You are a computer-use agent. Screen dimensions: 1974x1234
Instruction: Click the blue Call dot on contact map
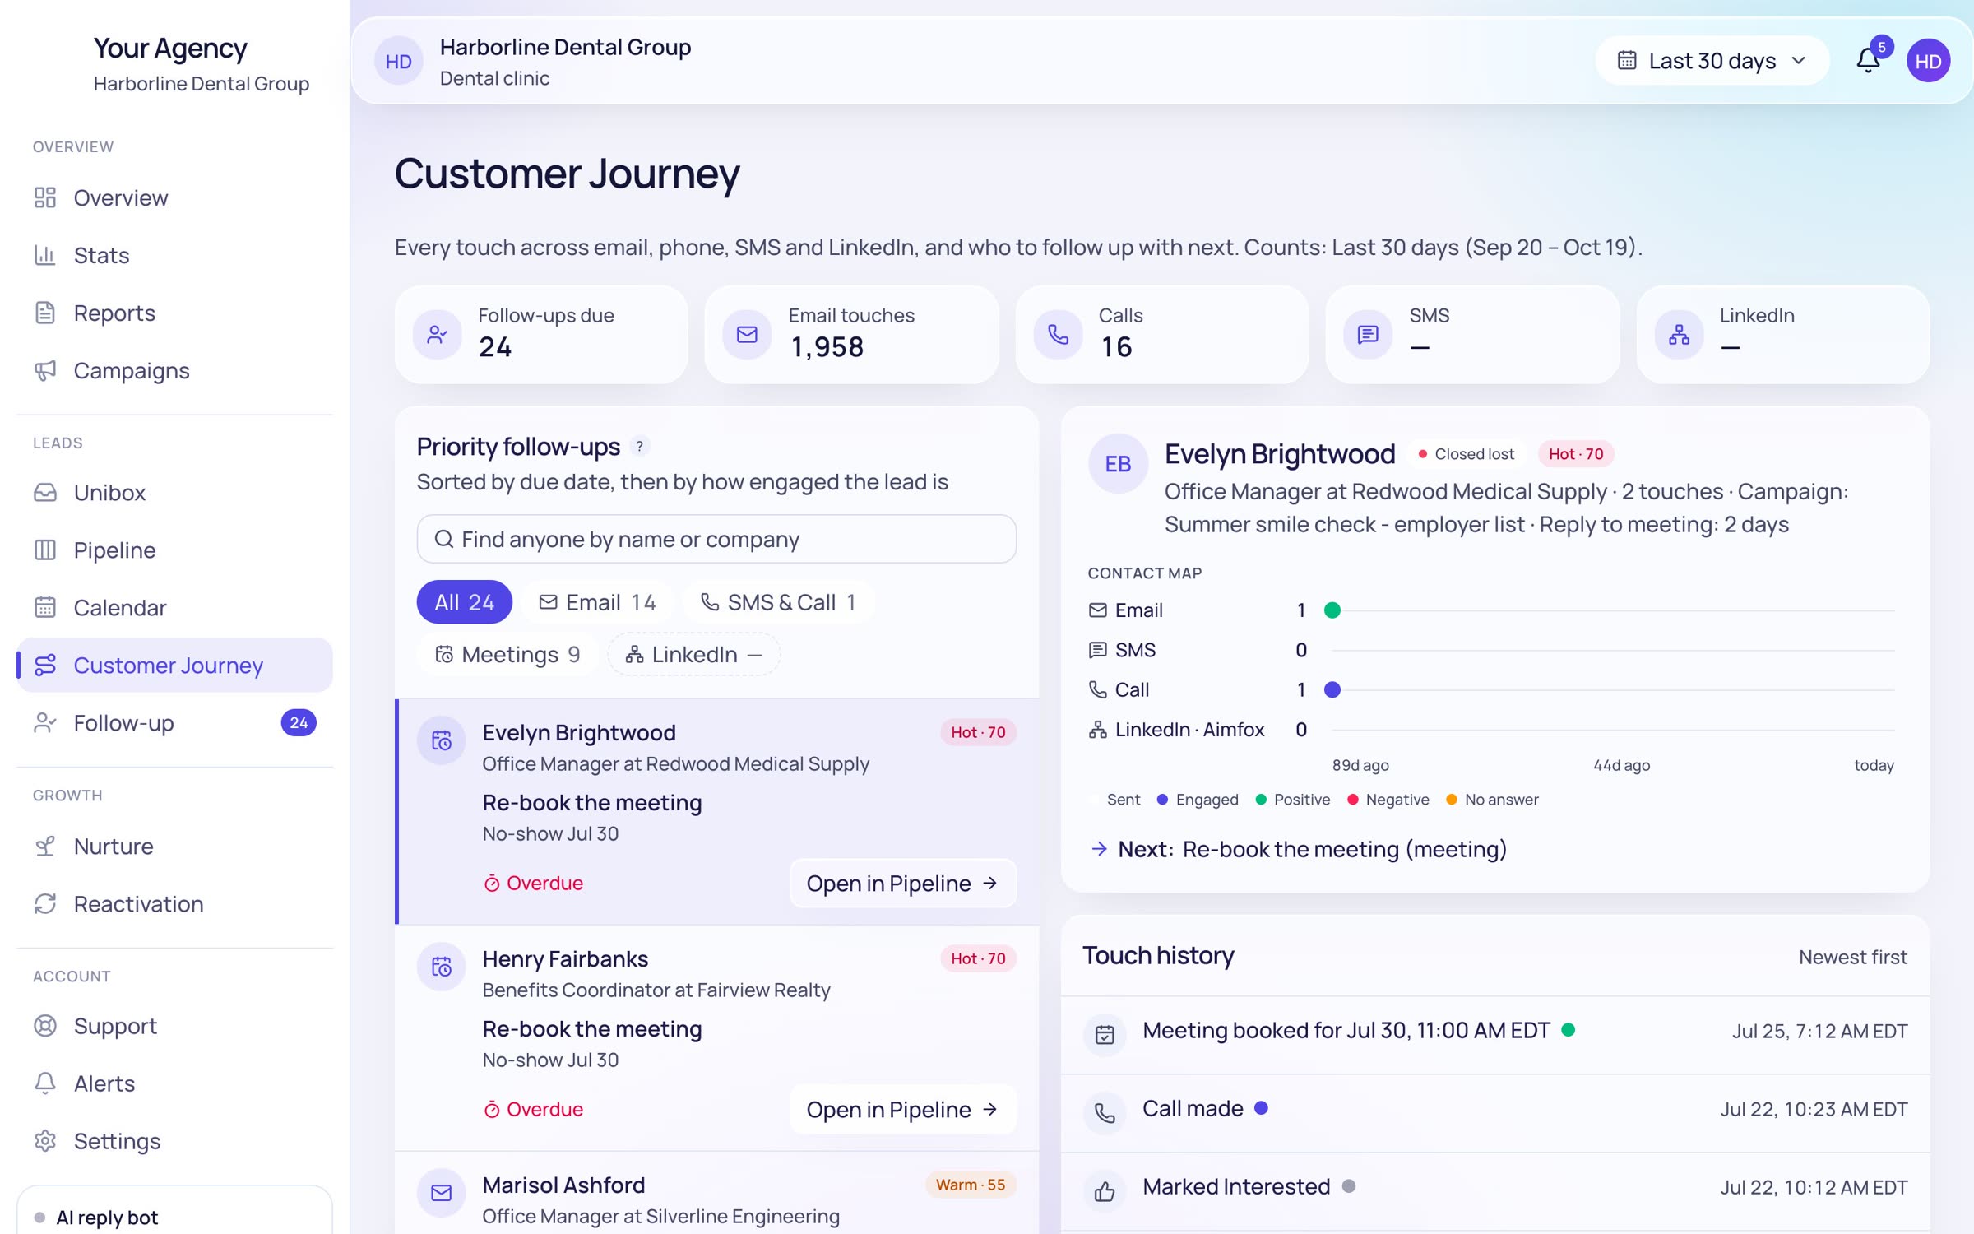tap(1332, 690)
